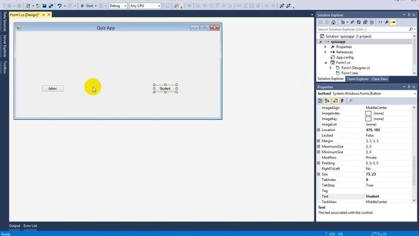This screenshot has height=236, width=419.
Task: Collapse the Form1.cs tree node
Action: click(325, 63)
